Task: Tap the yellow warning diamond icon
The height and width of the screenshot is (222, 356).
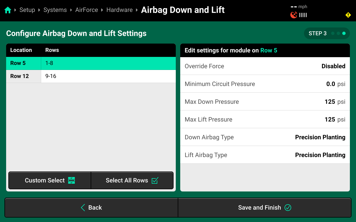Action: 348,15
